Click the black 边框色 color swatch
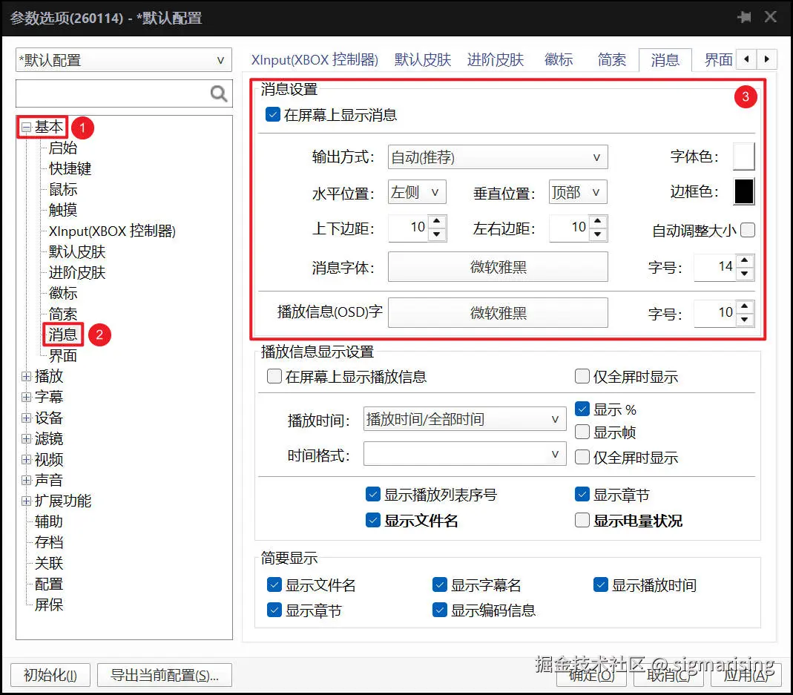This screenshot has width=793, height=695. 744,191
